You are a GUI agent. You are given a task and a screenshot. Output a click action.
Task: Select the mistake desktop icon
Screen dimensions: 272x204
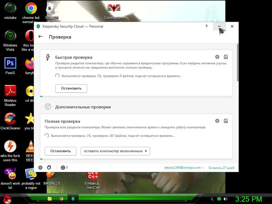point(10,11)
